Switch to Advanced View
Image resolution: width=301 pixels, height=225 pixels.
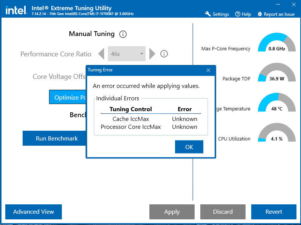34,211
